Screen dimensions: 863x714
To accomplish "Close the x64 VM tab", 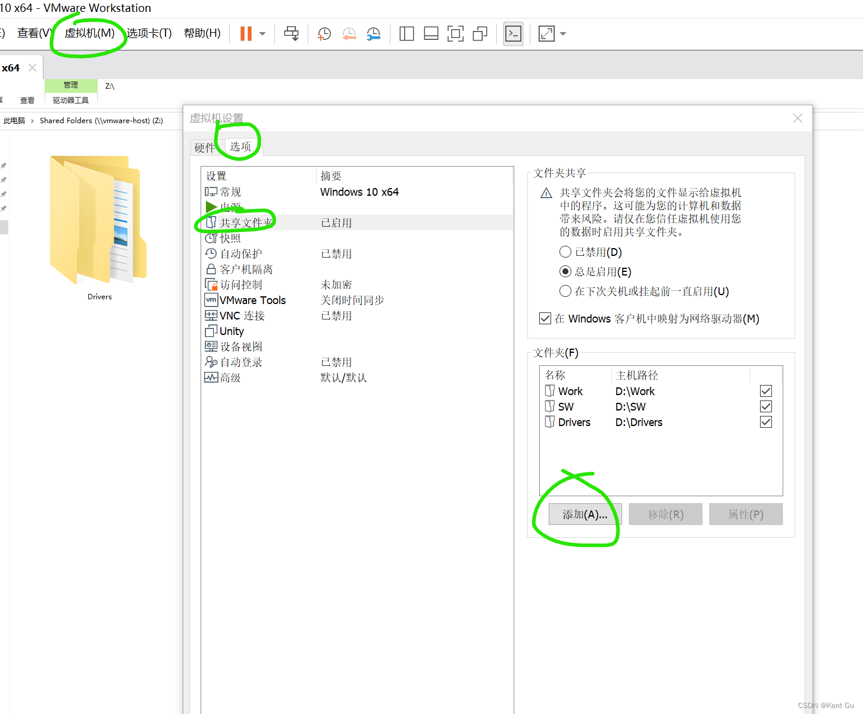I will point(32,68).
